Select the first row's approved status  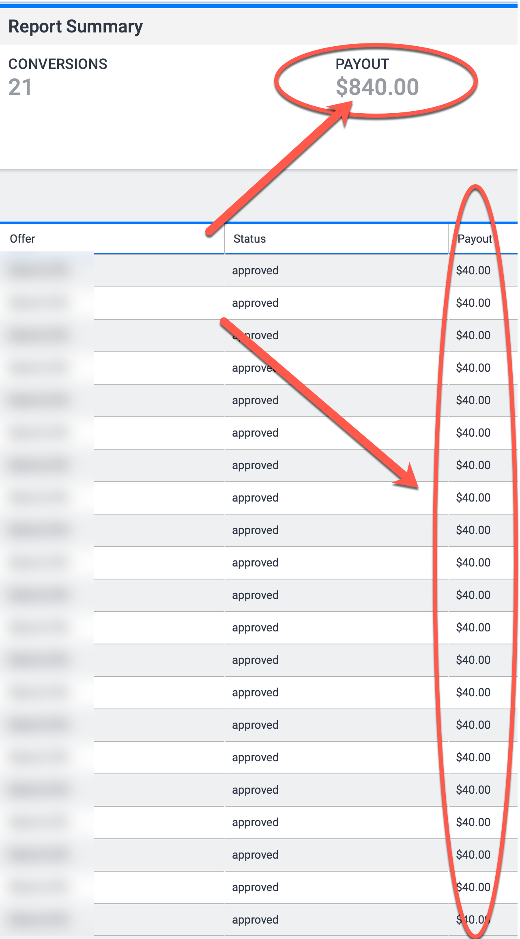click(x=255, y=270)
